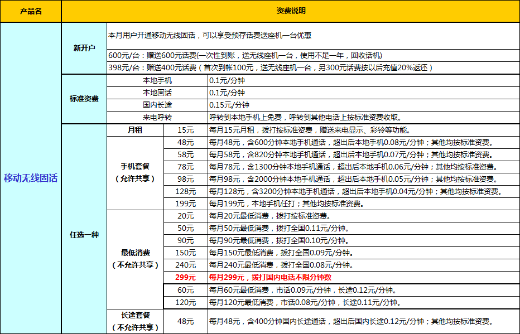This screenshot has width=520, height=334.
Task: Select the 199元 price cell
Action: click(x=186, y=204)
